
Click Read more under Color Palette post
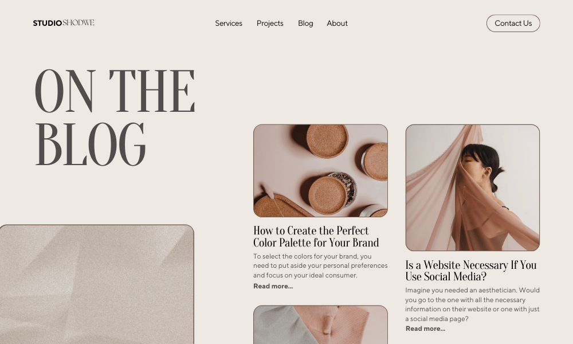click(x=273, y=286)
